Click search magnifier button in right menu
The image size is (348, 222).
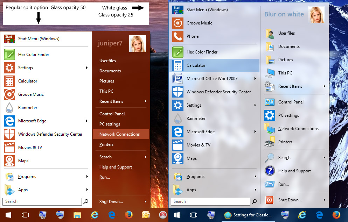(254, 202)
